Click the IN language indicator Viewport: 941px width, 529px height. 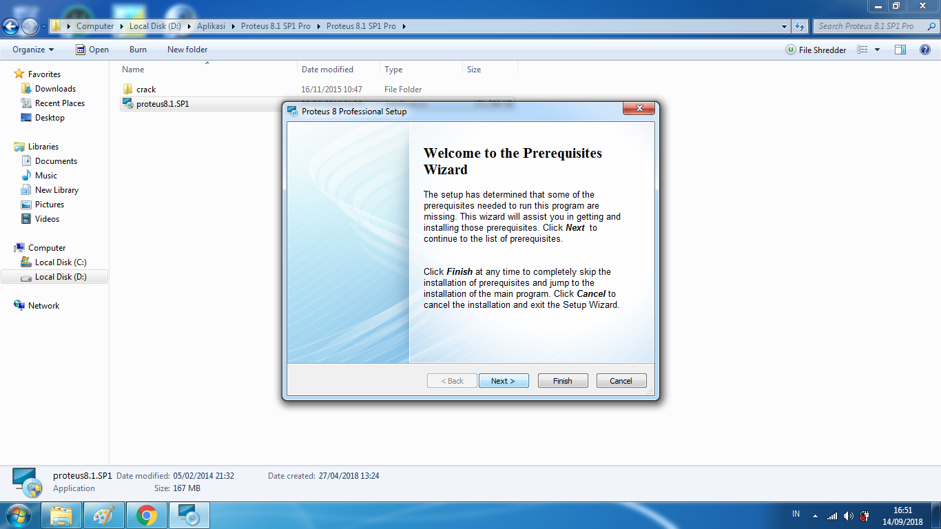[796, 514]
